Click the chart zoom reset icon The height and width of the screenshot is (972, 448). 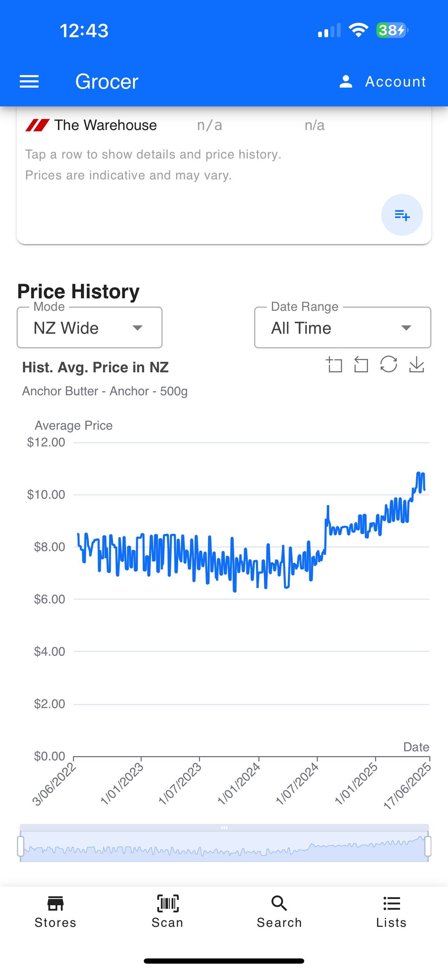point(361,365)
